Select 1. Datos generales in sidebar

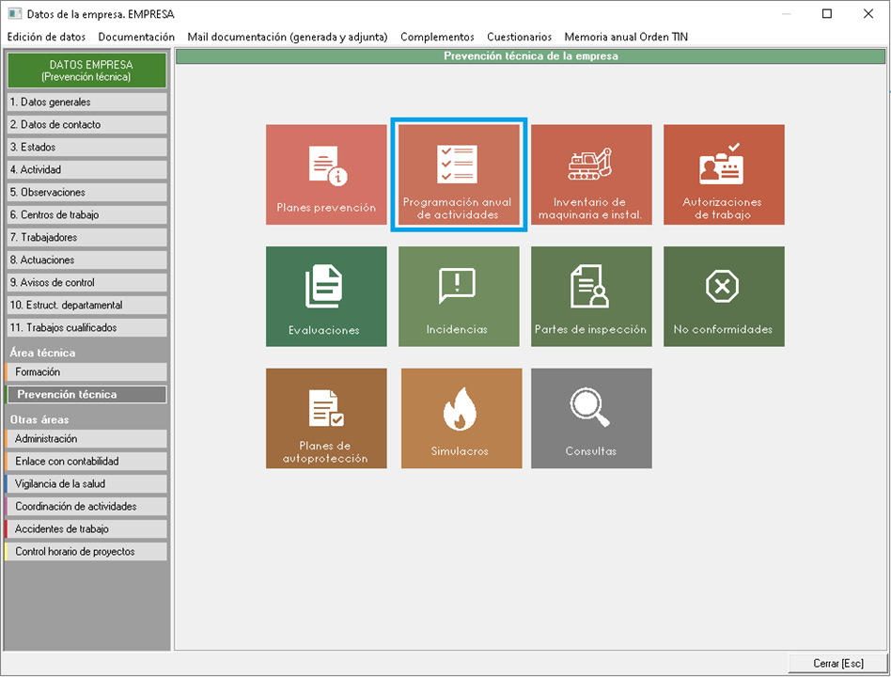pyautogui.click(x=86, y=102)
